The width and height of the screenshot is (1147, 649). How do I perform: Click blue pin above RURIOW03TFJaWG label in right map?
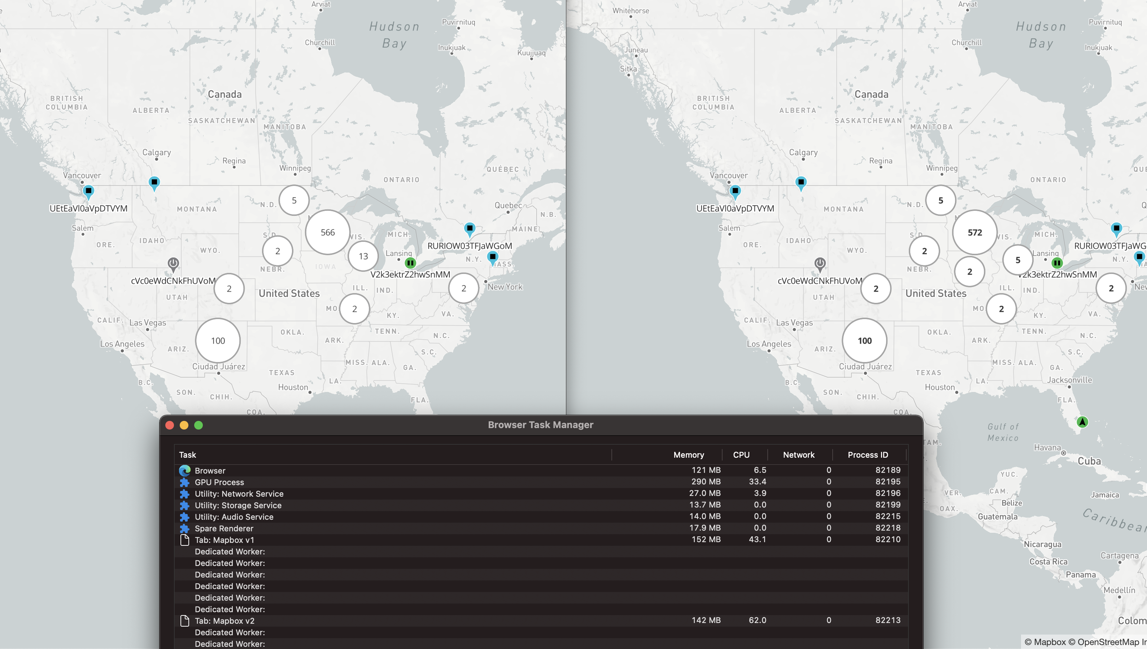[1116, 230]
